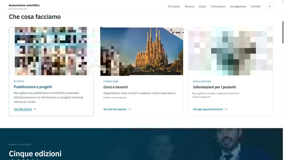Click the RICERCA category label

pos(19,81)
